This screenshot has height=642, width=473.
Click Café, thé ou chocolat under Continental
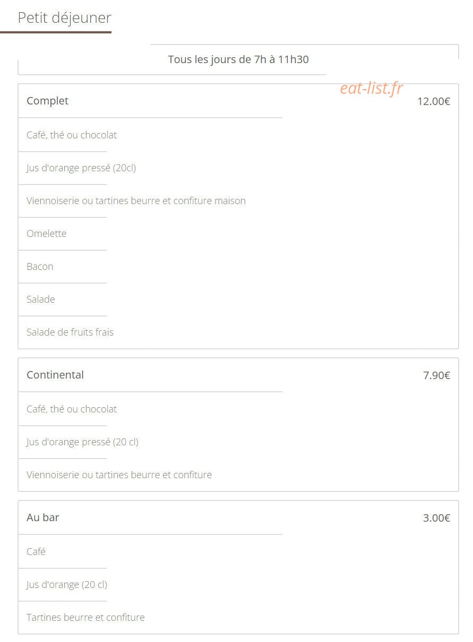(72, 409)
